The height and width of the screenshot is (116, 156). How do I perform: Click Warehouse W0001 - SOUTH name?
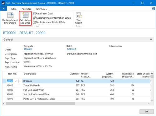coord(38,66)
